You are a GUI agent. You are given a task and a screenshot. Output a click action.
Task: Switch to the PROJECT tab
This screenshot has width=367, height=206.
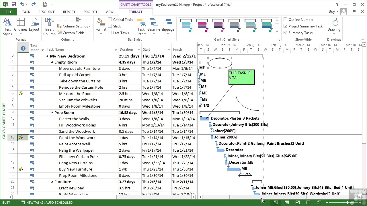(90, 12)
